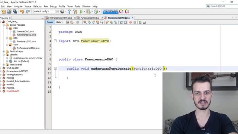Click the Undo toolbar icon
The height and width of the screenshot is (134, 238).
coord(22,12)
